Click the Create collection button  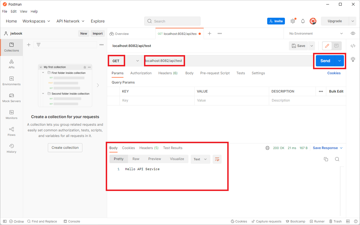coord(65,148)
